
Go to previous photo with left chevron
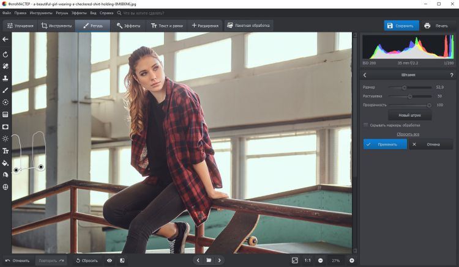pyautogui.click(x=197, y=260)
